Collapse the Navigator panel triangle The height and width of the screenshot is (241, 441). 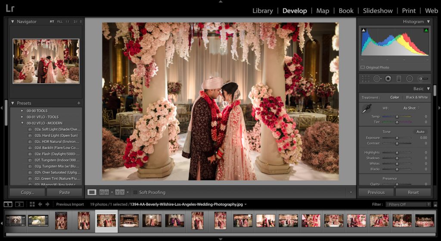click(x=12, y=22)
